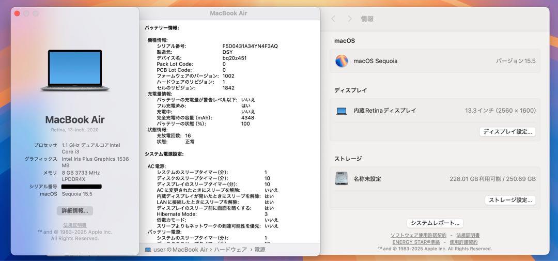This screenshot has height=261, width=558.
Task: Close the About This Mac window
Action: coord(17,13)
